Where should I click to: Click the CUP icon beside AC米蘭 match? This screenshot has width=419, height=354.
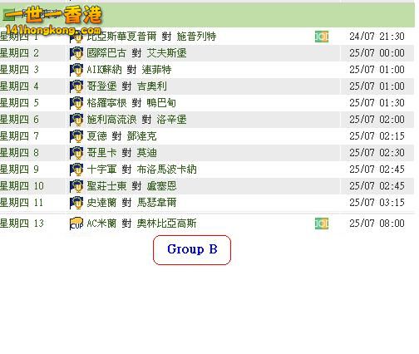(76, 224)
